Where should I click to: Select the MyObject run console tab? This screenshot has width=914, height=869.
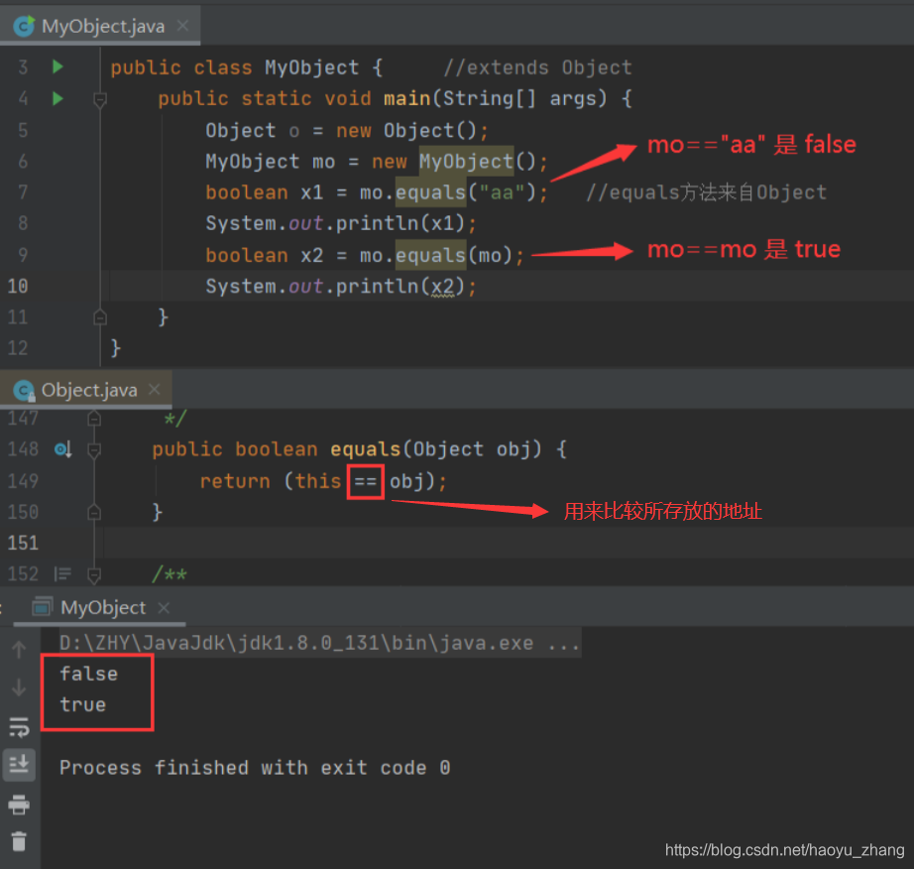102,608
